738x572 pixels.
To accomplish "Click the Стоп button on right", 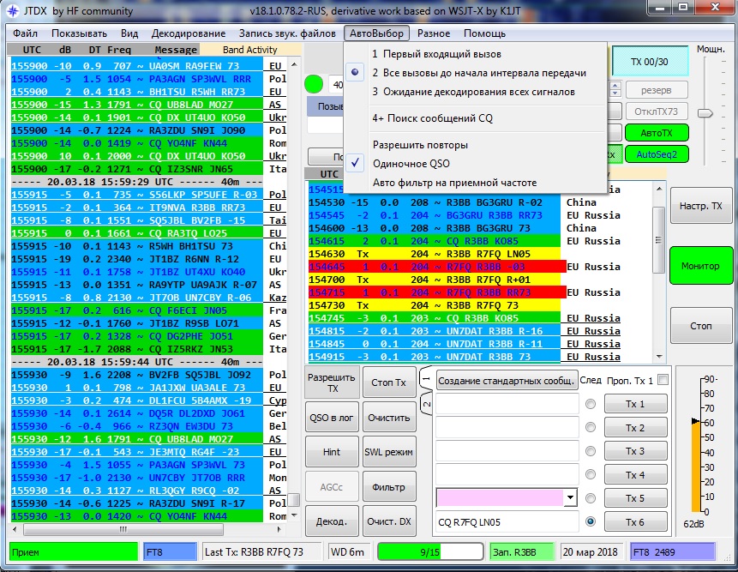I will (700, 326).
